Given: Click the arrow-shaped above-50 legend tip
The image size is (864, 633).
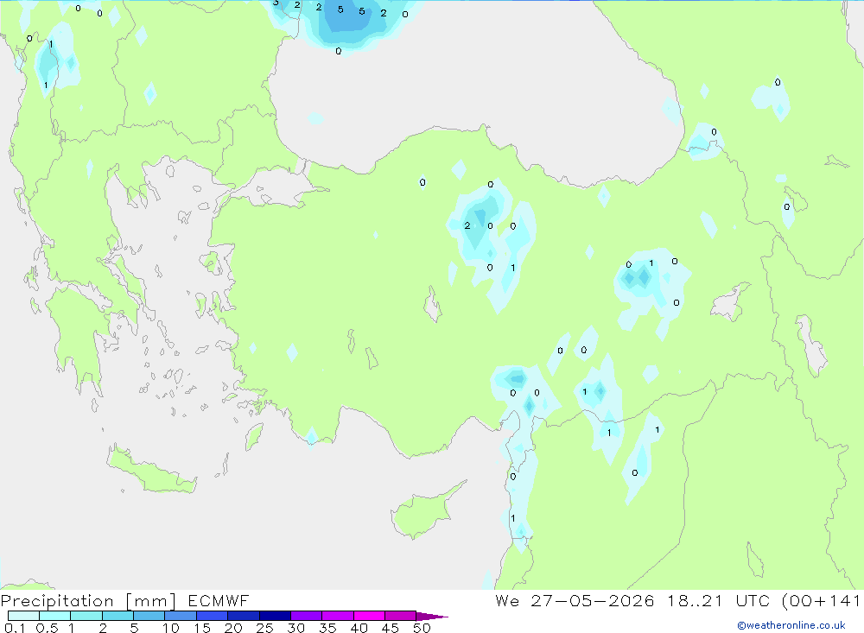Looking at the screenshot, I should tap(431, 617).
